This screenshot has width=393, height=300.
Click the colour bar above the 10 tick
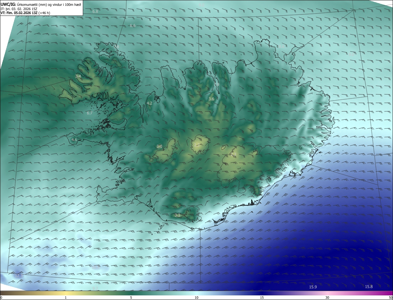[196, 293]
